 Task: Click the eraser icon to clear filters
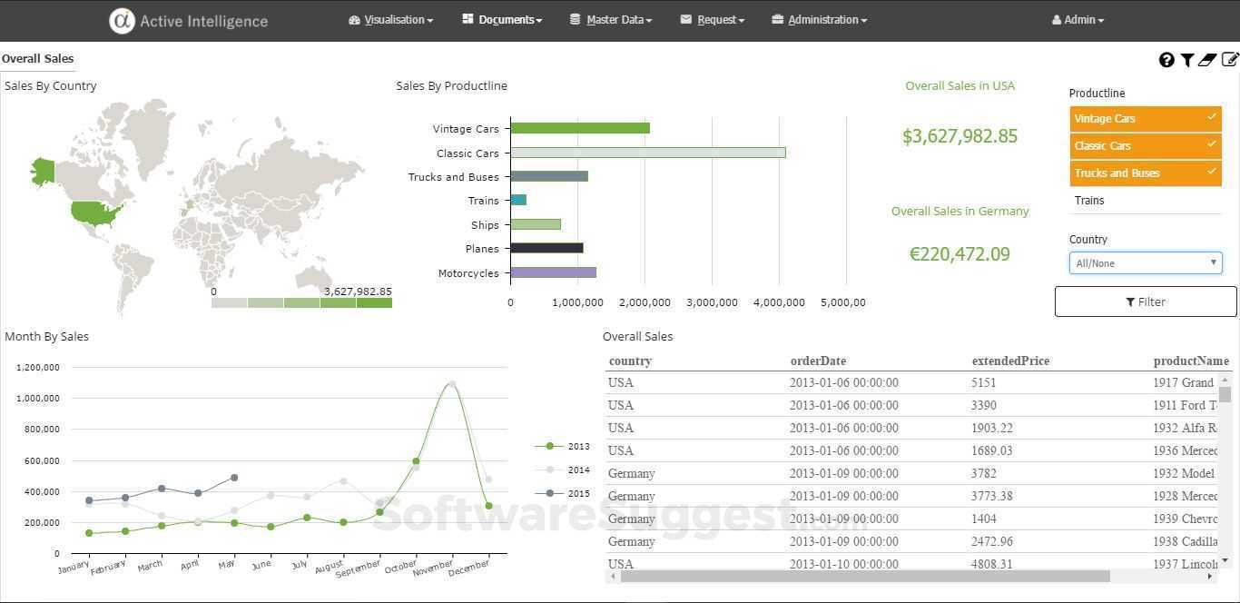tap(1206, 59)
